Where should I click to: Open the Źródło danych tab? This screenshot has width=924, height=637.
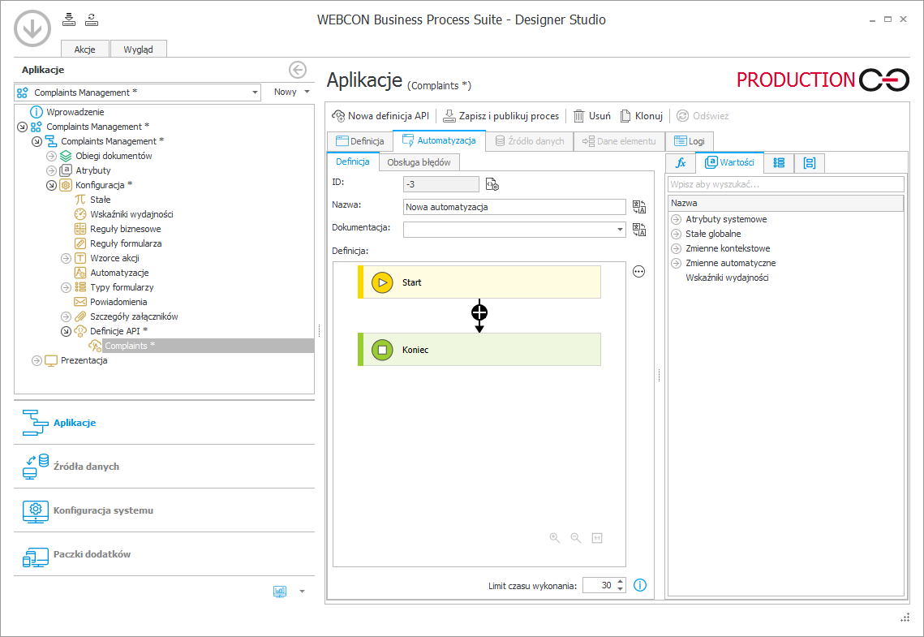click(x=529, y=141)
